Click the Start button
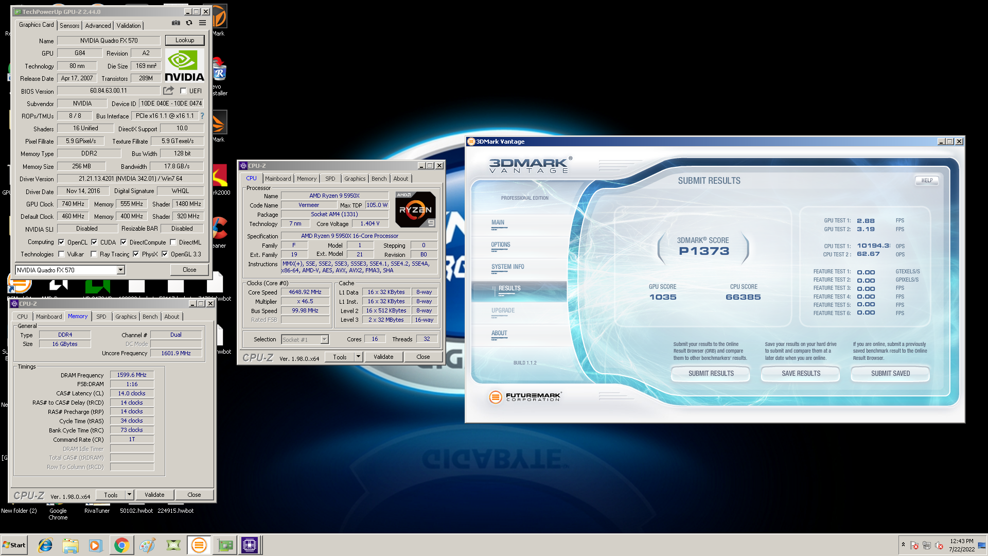Screen dimensions: 988x556 tap(14, 545)
